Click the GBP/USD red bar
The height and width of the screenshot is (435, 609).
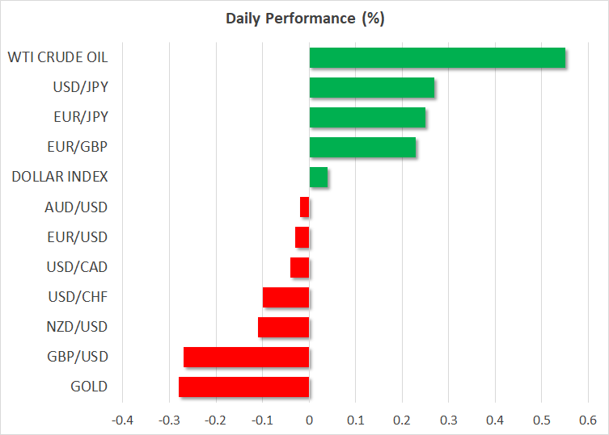pos(247,357)
